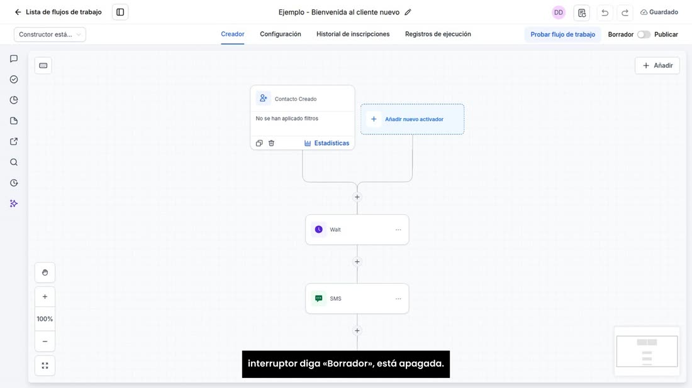Toggle Borrador/Publicar switch
The width and height of the screenshot is (692, 388).
[x=644, y=35]
